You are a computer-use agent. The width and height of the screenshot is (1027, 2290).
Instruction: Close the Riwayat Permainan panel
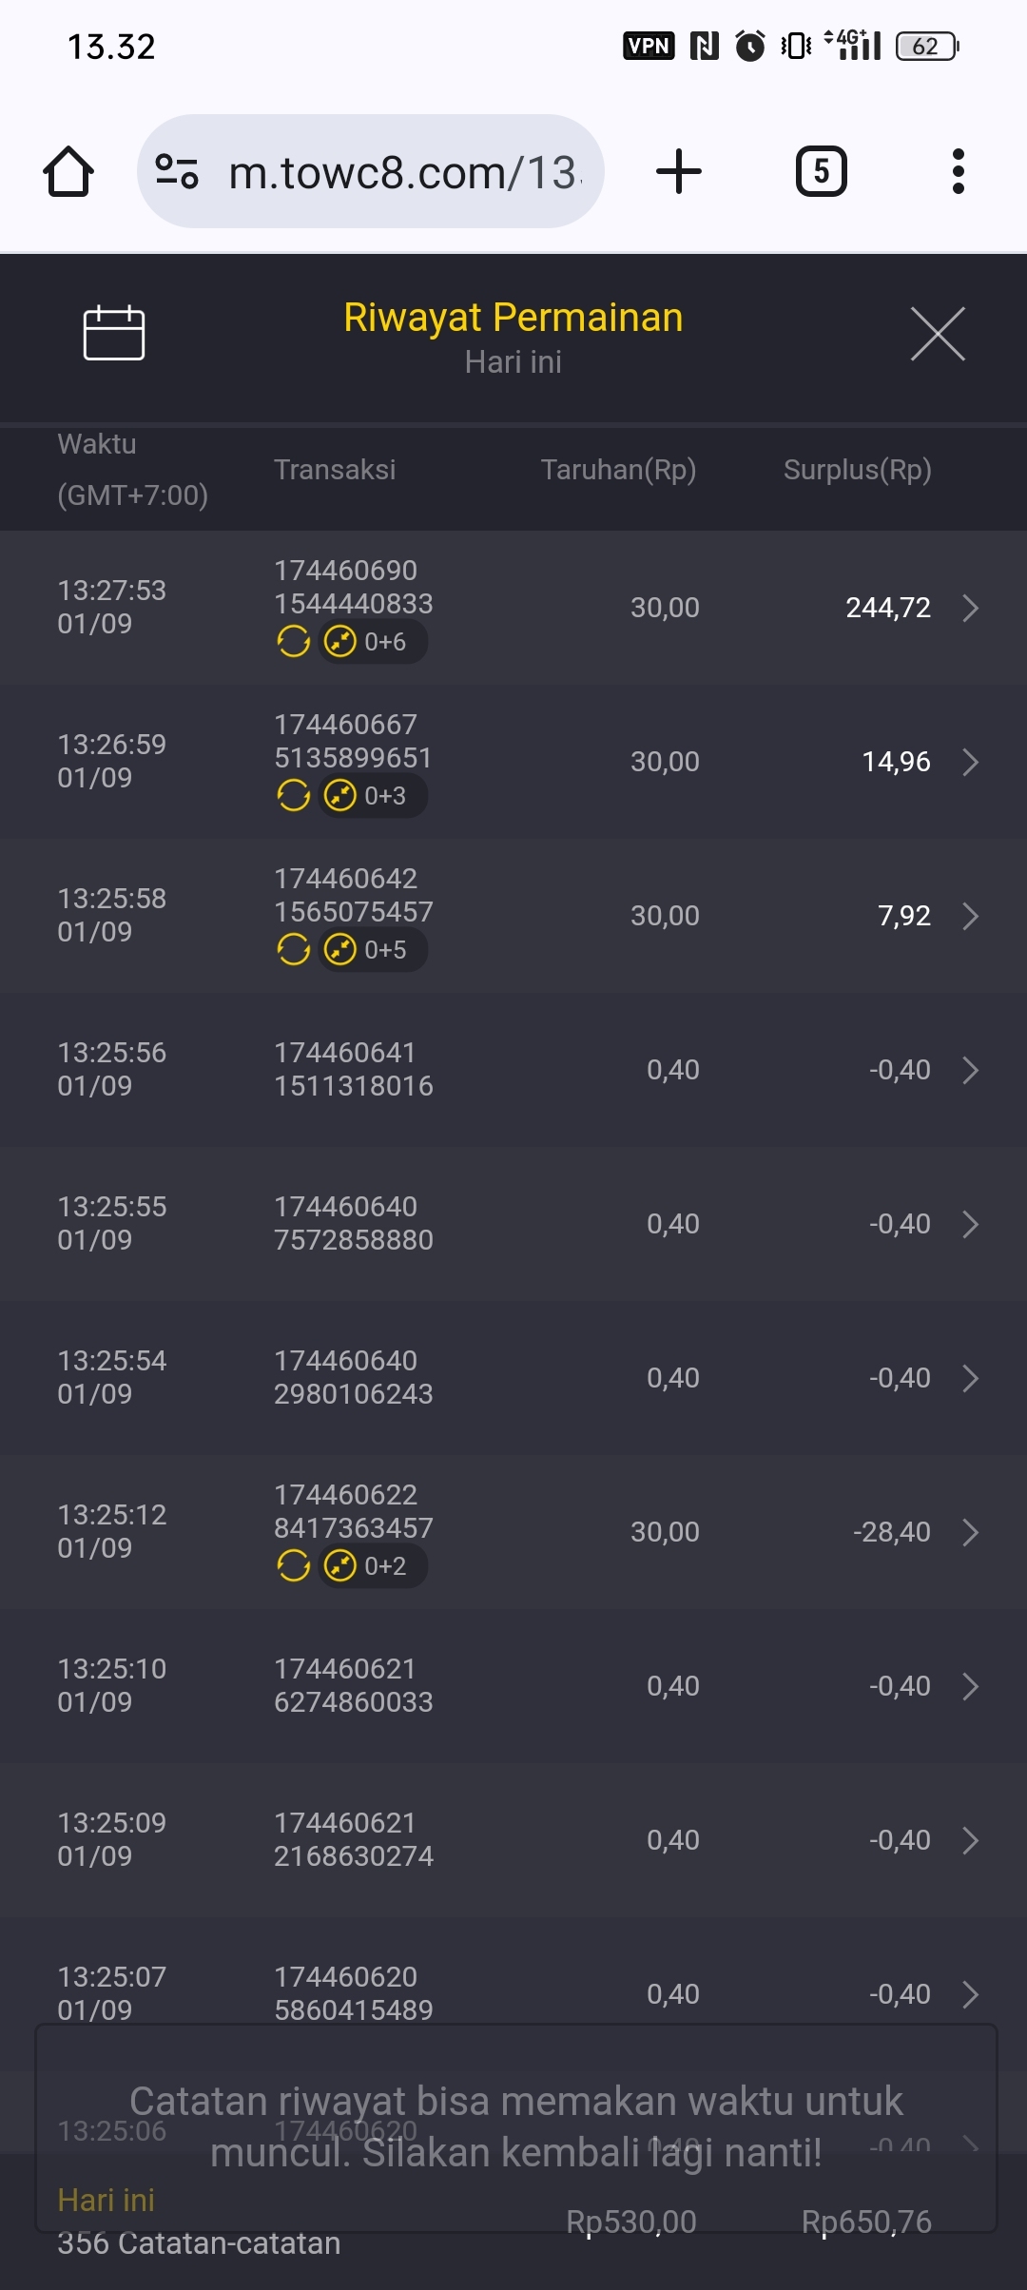click(x=938, y=334)
